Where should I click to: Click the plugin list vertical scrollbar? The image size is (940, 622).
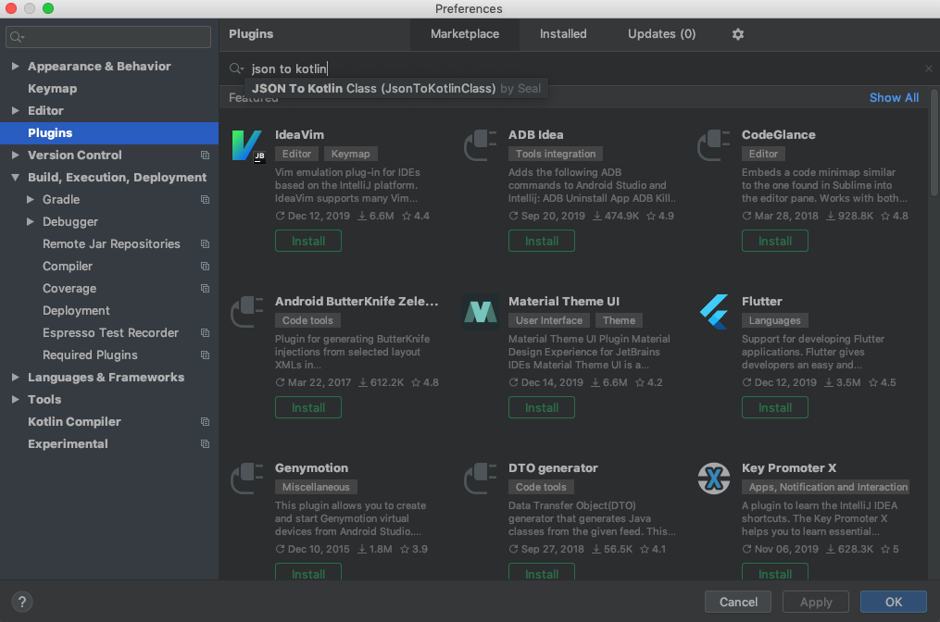(934, 143)
